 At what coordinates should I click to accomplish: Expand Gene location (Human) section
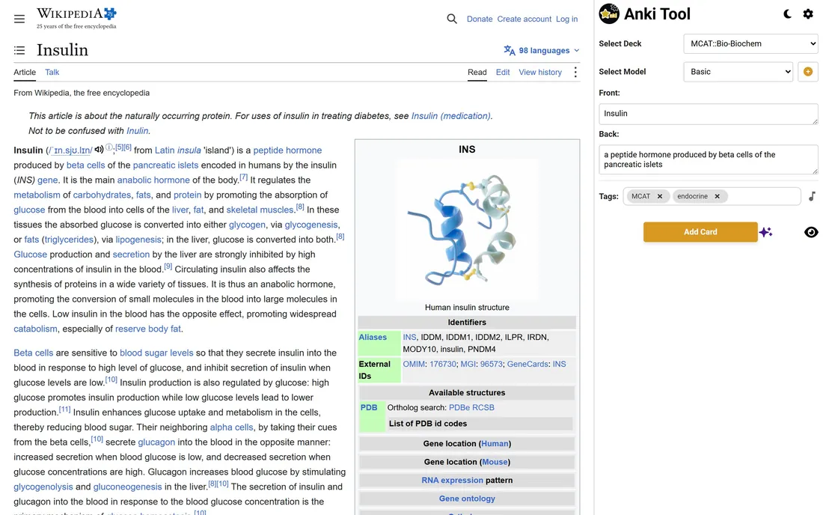pos(467,444)
